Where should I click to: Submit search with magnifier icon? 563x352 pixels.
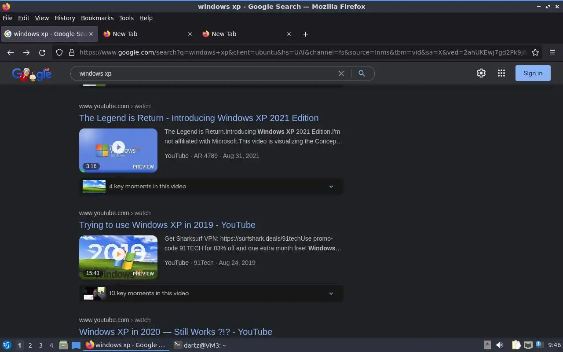click(362, 73)
